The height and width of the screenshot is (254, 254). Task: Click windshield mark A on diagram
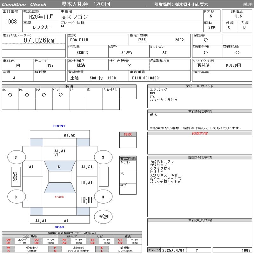(59, 167)
